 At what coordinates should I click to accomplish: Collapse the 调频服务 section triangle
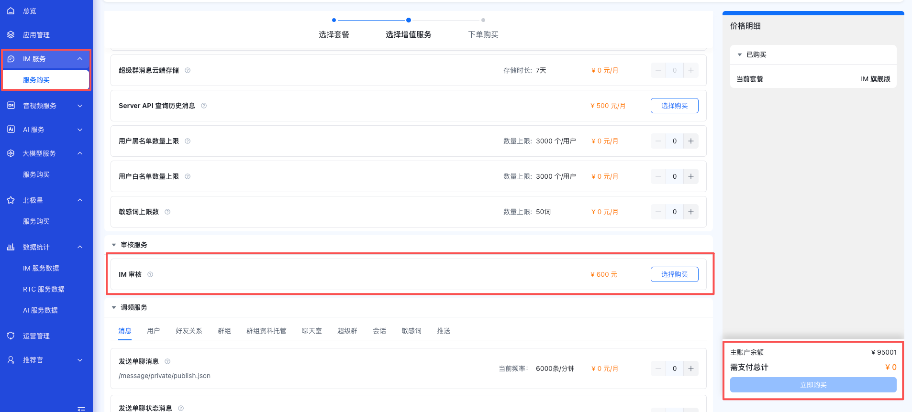(x=114, y=307)
